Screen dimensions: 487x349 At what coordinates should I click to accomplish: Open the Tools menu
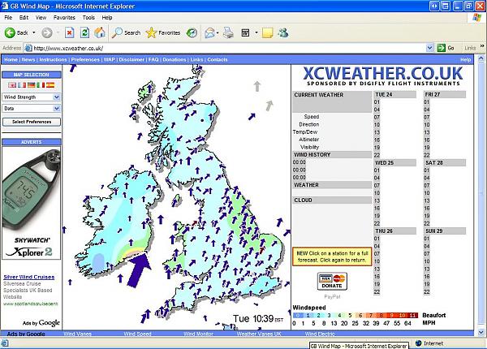point(88,17)
